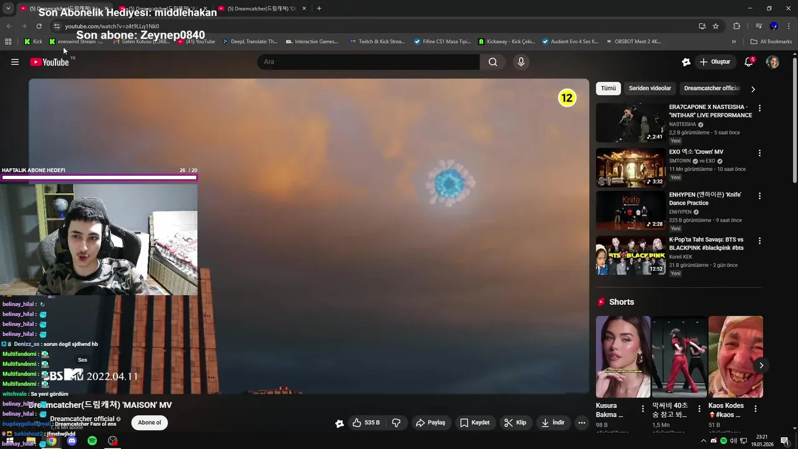Go to the YouTube home logo
This screenshot has height=449, width=798.
tap(49, 62)
